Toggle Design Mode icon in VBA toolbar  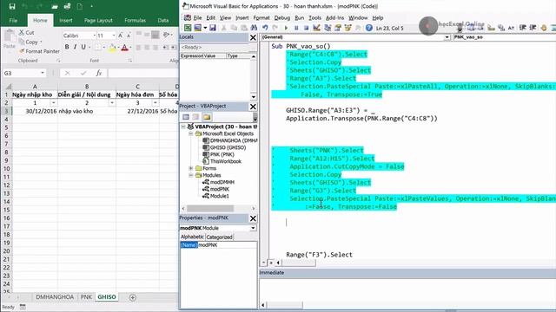(316, 28)
